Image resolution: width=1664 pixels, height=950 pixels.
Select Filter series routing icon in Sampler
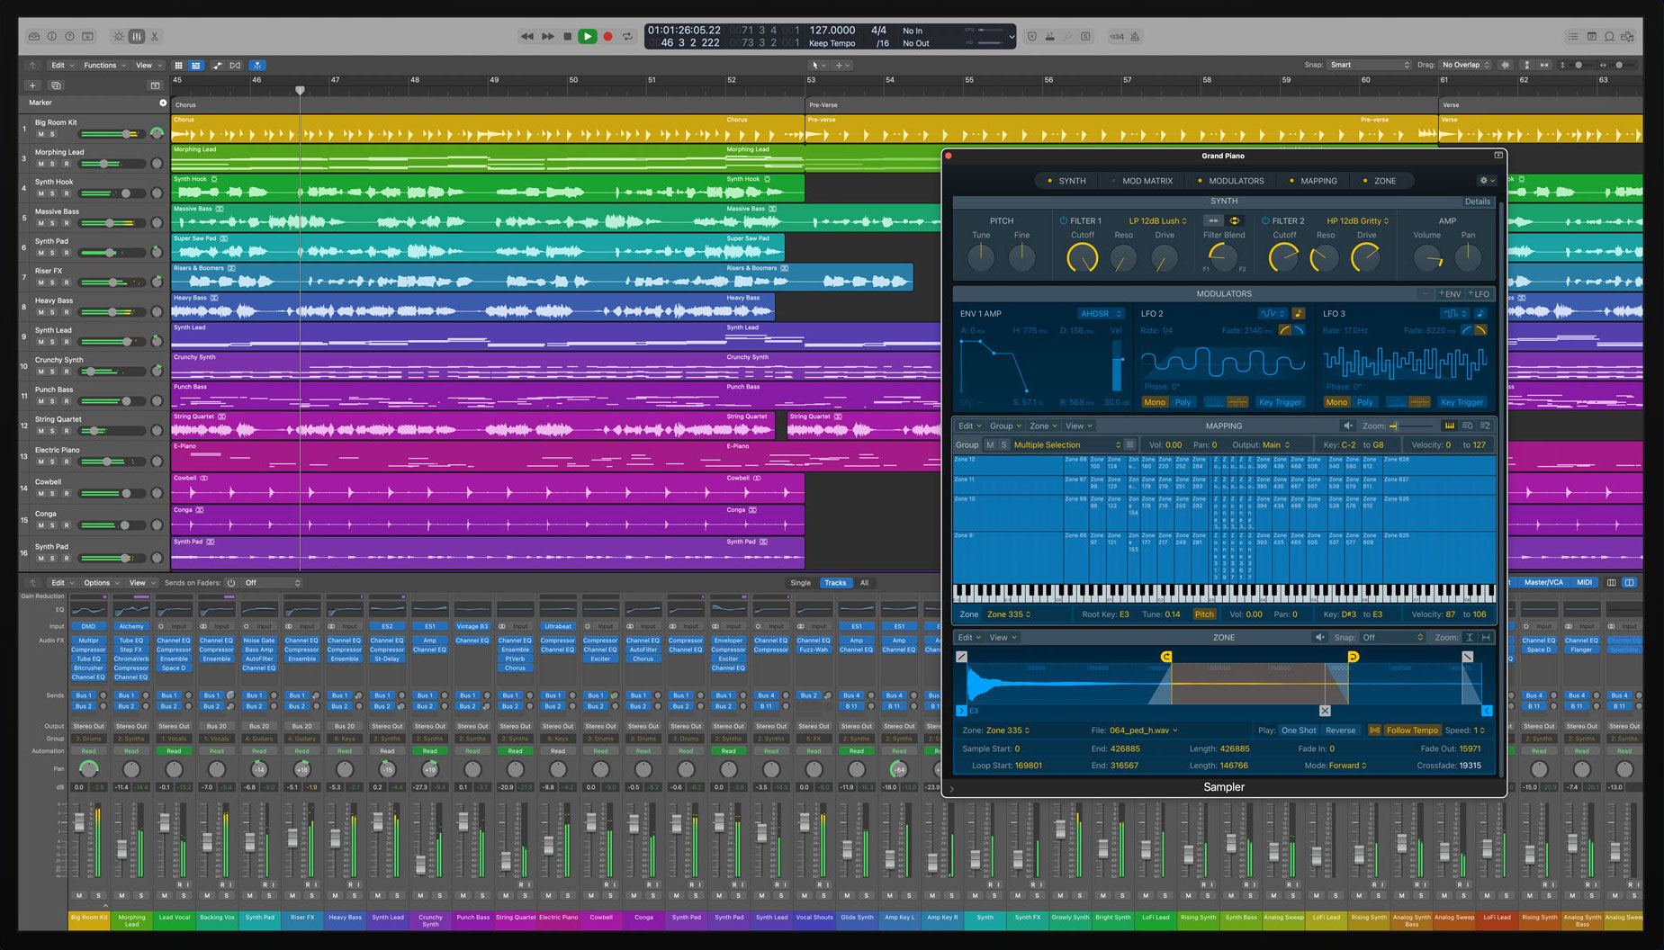(1214, 220)
